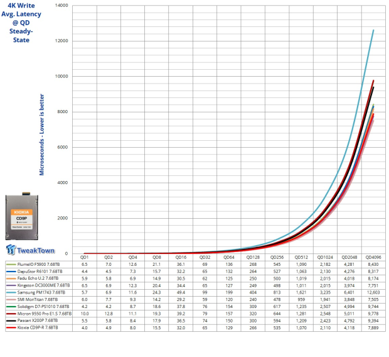Click the '12000' y-axis label

[61, 41]
